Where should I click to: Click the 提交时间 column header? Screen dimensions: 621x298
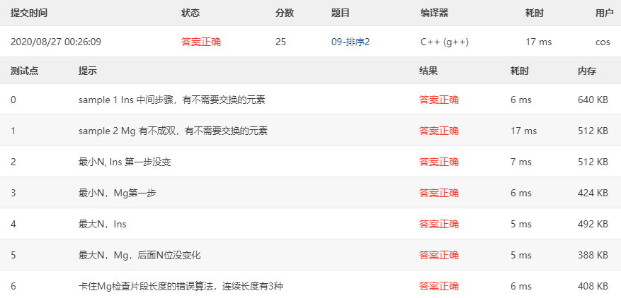(29, 13)
